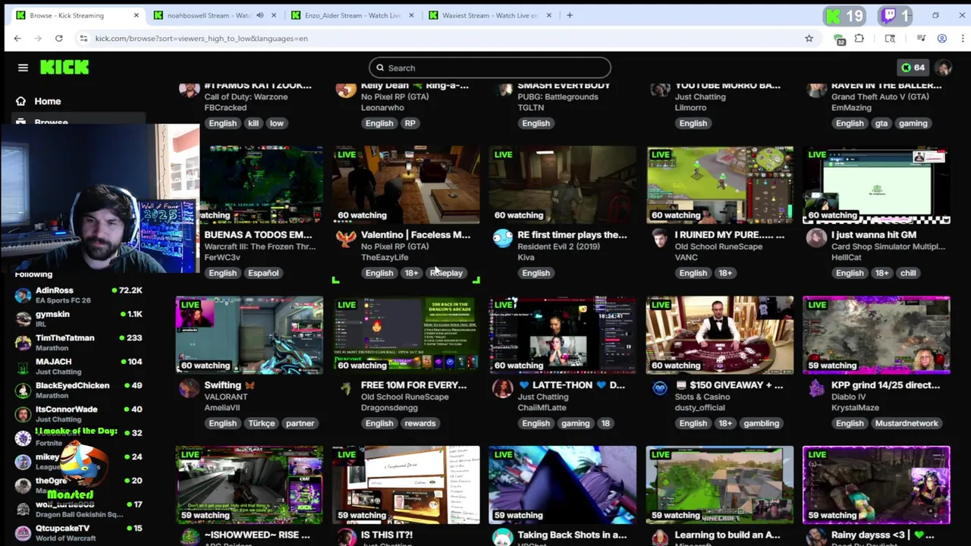Open QtcupcakeTV channel in sidebar
This screenshot has height=546, width=971.
coord(79,533)
